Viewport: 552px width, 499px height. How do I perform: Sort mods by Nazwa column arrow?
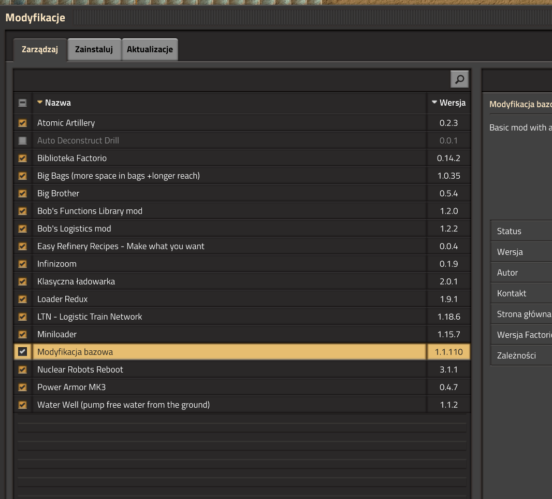[40, 103]
